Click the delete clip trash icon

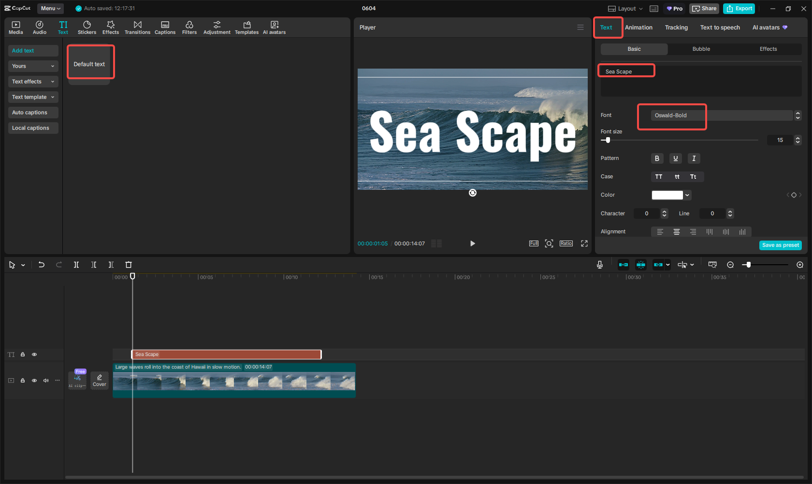point(129,265)
